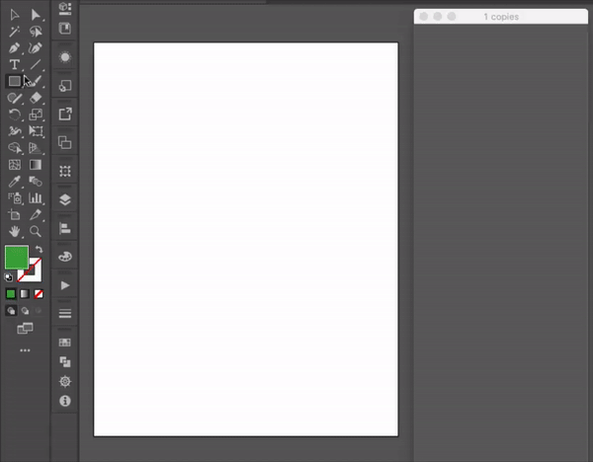The image size is (593, 462).
Task: Select the Mesh tool
Action: [x=15, y=165]
